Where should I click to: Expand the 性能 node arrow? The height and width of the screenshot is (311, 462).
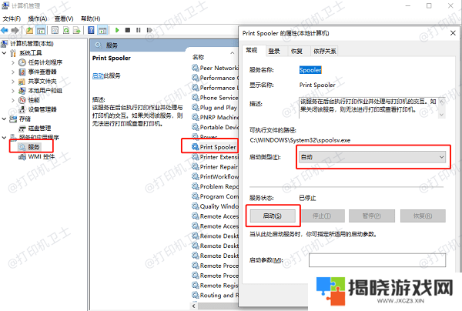[12, 100]
